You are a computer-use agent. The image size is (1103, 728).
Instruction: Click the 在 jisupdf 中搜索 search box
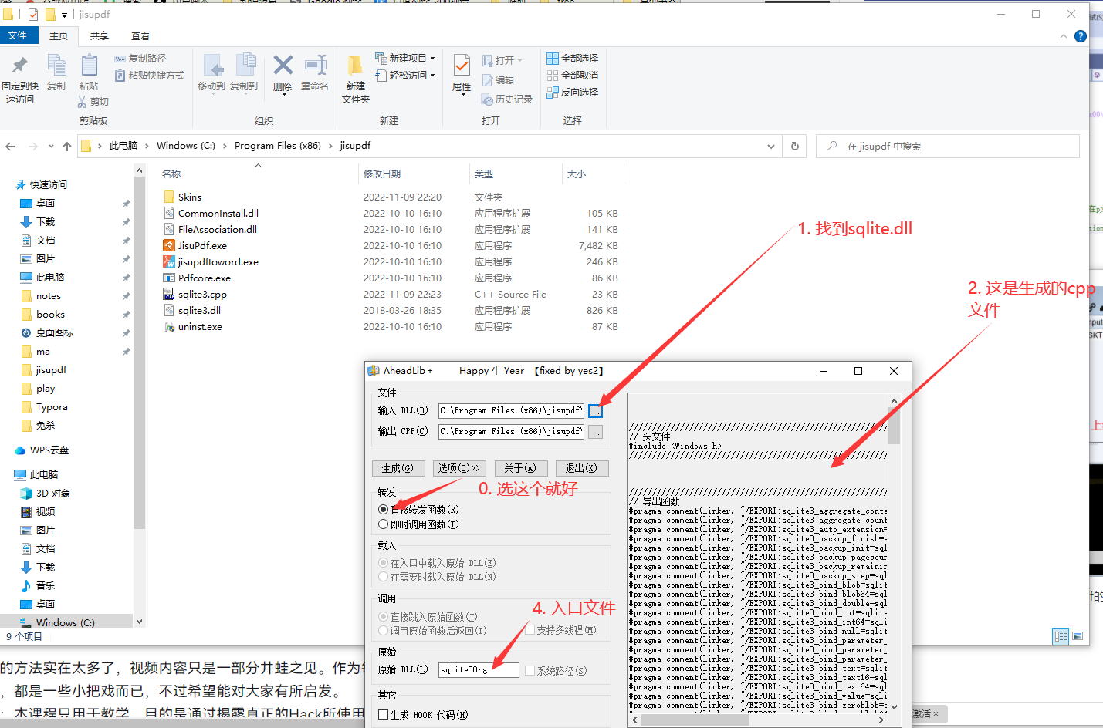pyautogui.click(x=948, y=146)
